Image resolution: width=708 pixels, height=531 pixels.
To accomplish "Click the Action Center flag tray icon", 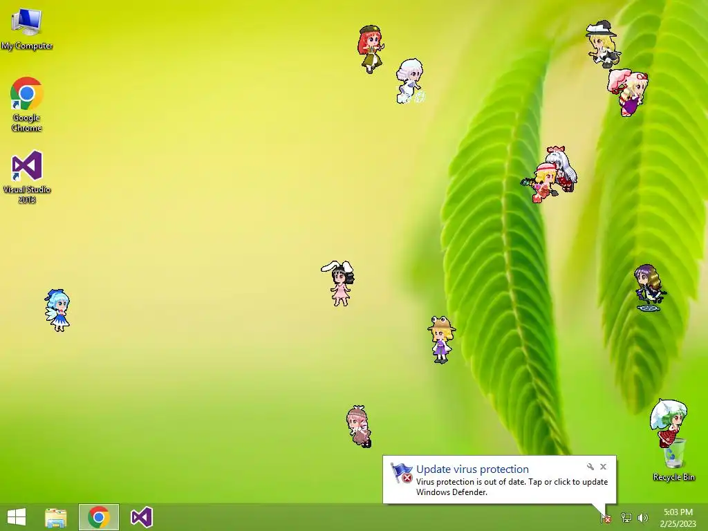I will pos(606,518).
